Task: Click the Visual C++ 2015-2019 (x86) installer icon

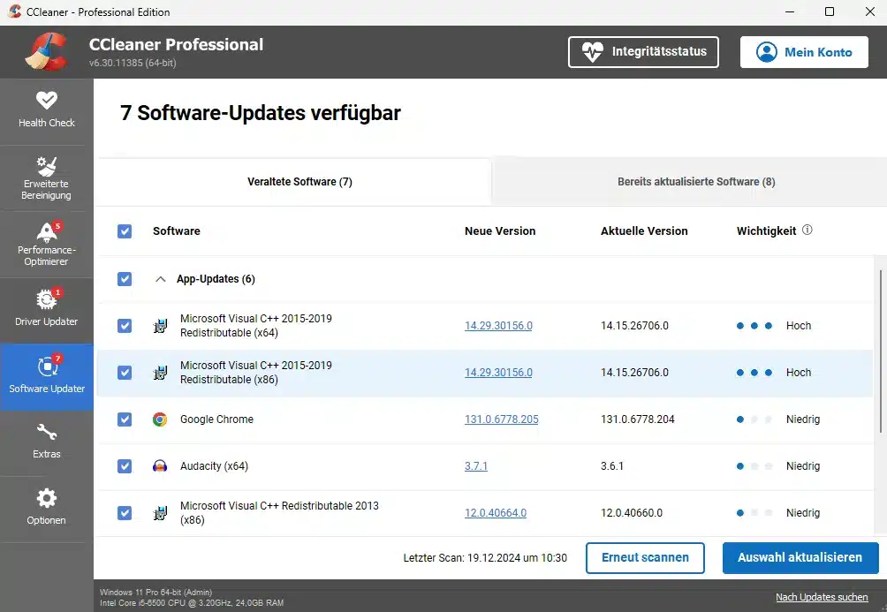Action: click(x=160, y=373)
